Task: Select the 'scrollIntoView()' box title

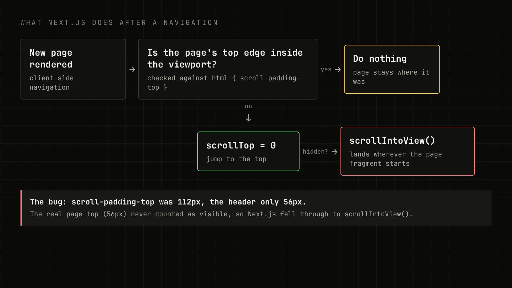Action: (x=392, y=141)
